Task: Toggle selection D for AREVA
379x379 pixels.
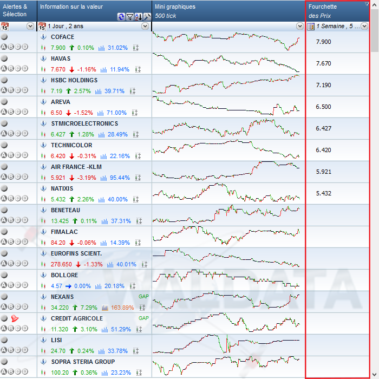Action: click(x=25, y=112)
